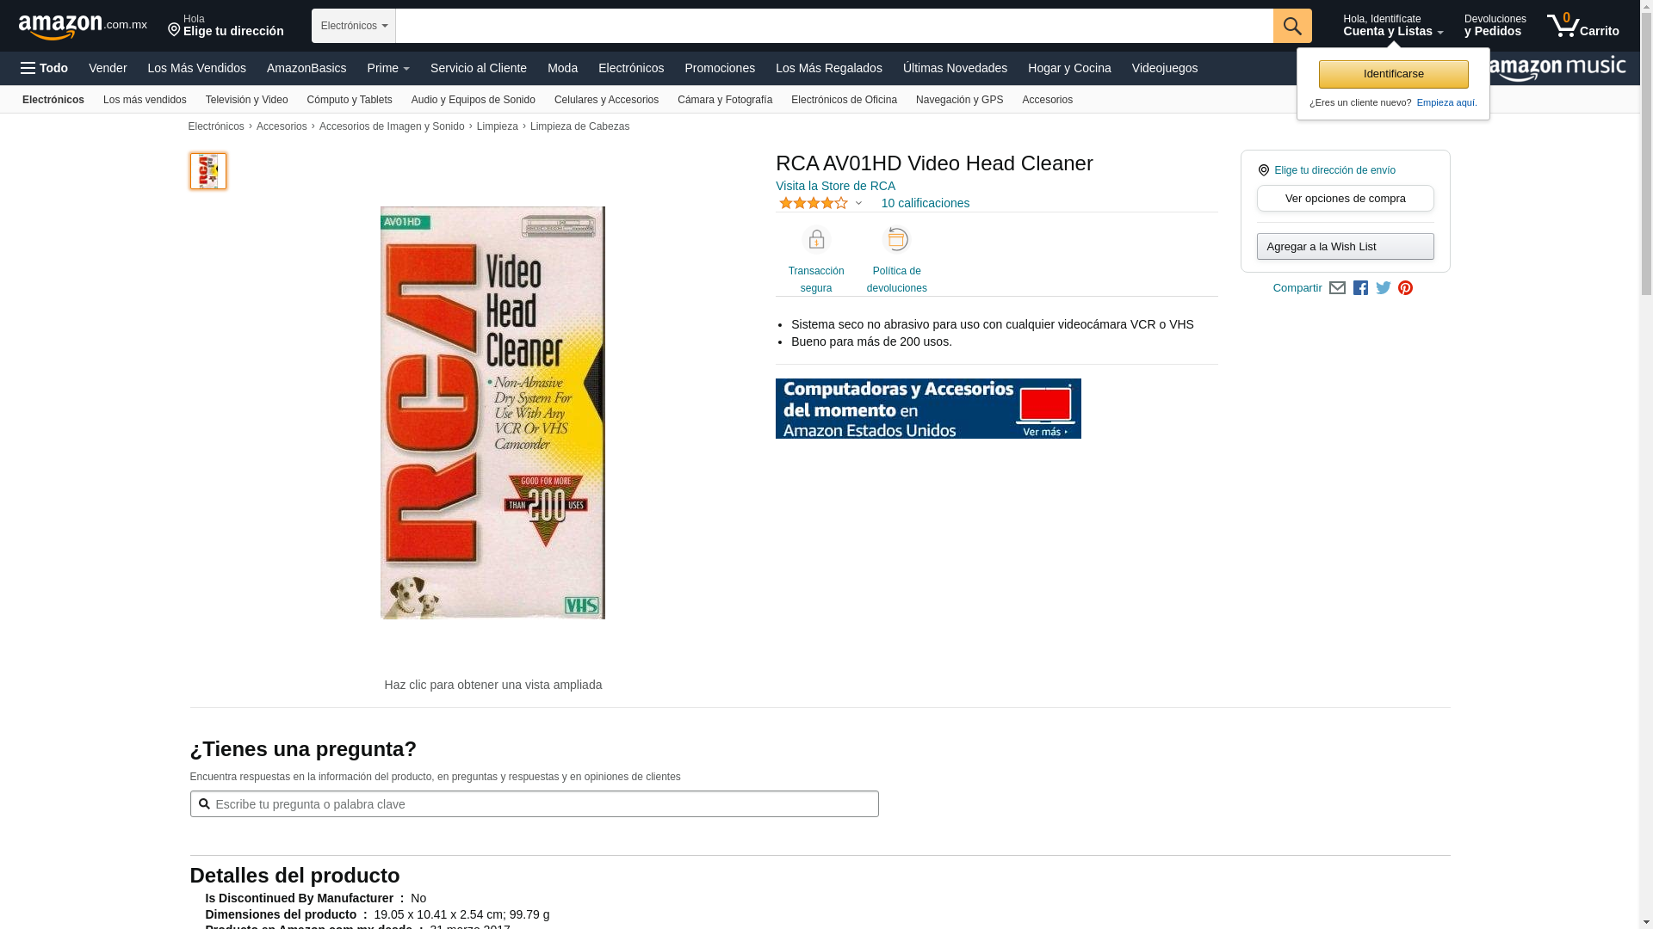This screenshot has height=929, width=1653.
Task: Open the Todo hamburger menu
Action: point(44,68)
